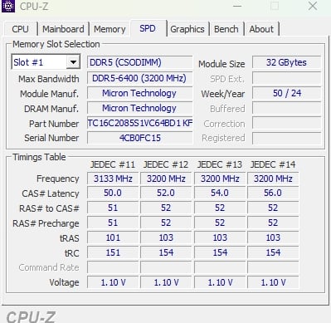Select the SPD tab

[x=148, y=28]
